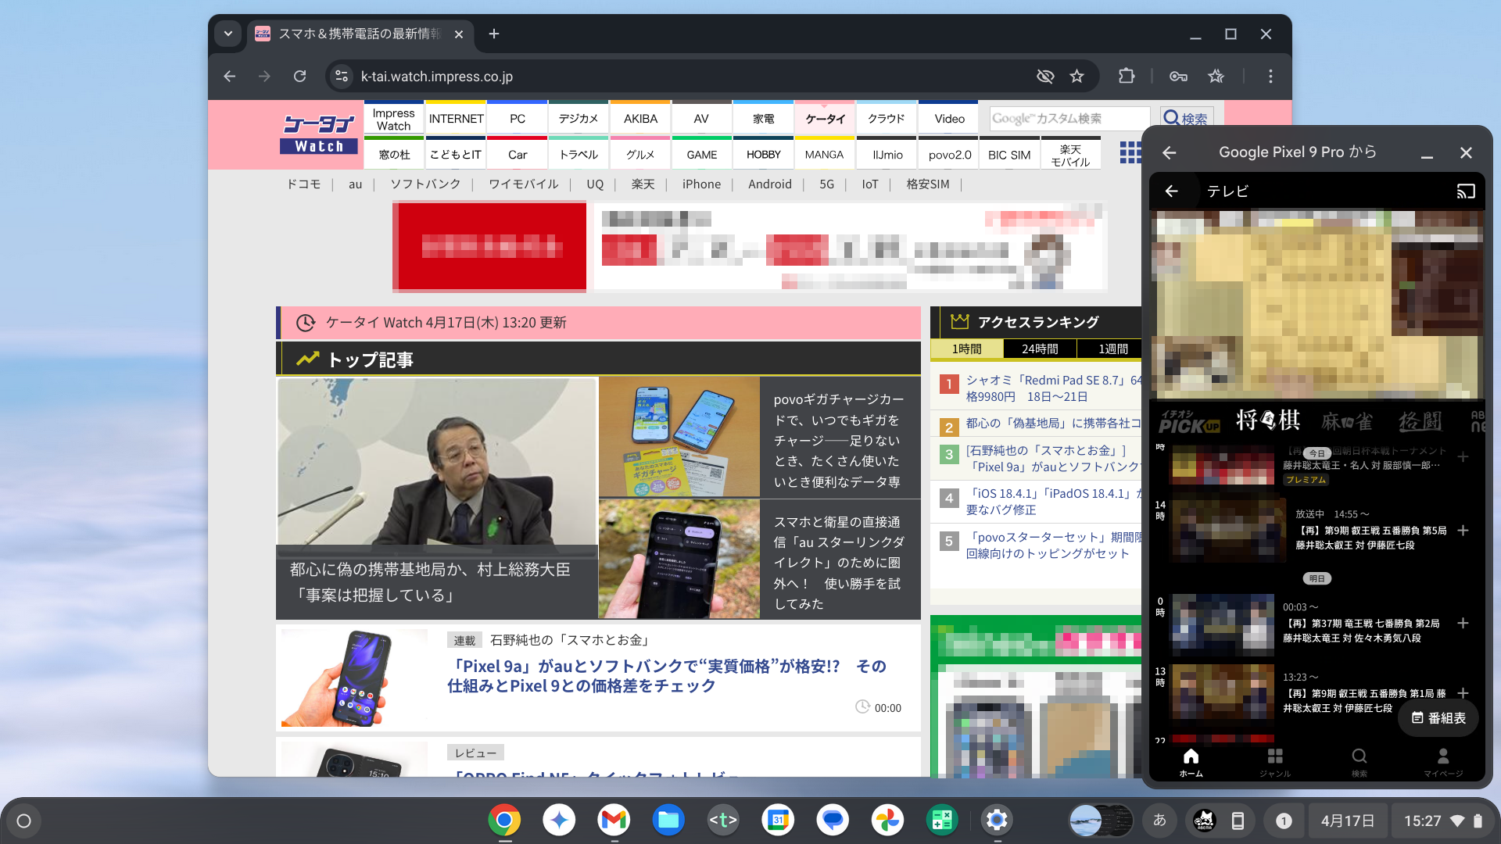
Task: Tap the マイページ bottom navigation icon
Action: 1443,762
